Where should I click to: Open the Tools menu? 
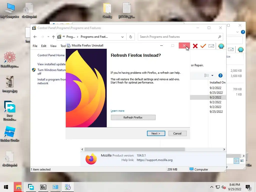click(x=63, y=46)
